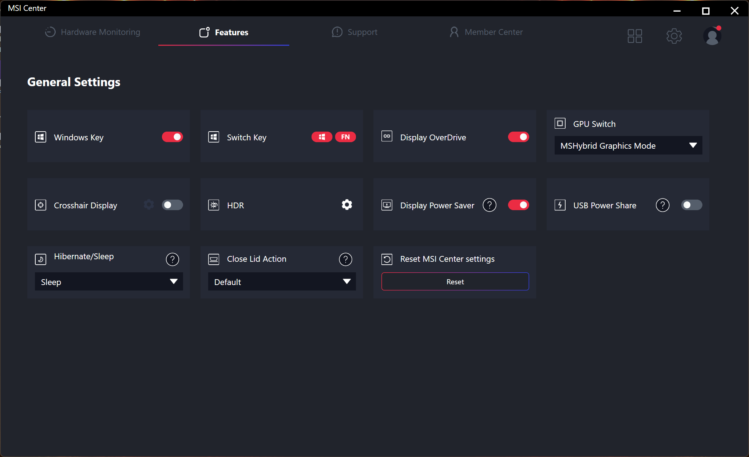Click the HDR settings gear
This screenshot has width=749, height=457.
click(347, 205)
